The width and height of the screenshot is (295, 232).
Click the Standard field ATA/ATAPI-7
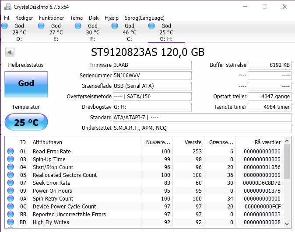click(202, 118)
